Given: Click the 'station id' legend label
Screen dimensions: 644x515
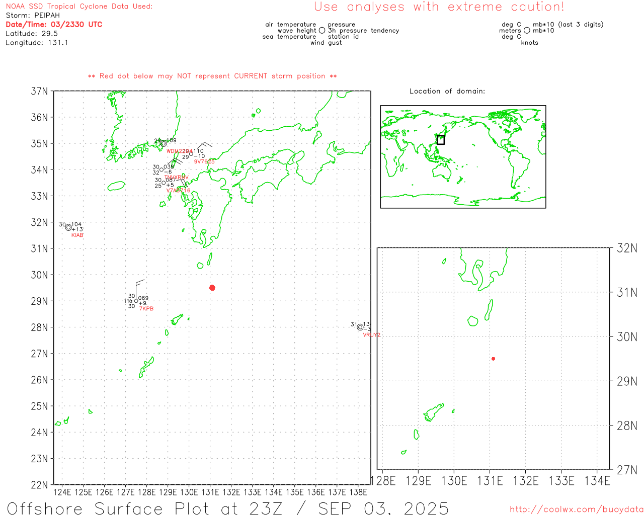Looking at the screenshot, I should tap(343, 37).
